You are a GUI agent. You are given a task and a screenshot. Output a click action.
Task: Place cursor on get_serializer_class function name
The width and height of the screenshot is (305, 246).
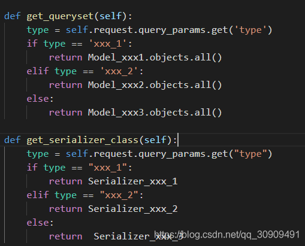(x=83, y=140)
